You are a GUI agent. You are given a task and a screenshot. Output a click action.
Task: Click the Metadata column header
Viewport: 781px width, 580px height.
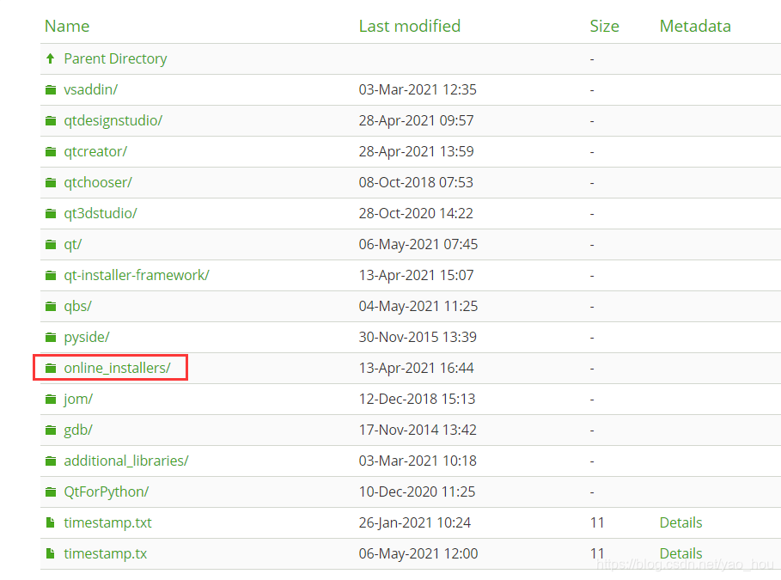[695, 26]
